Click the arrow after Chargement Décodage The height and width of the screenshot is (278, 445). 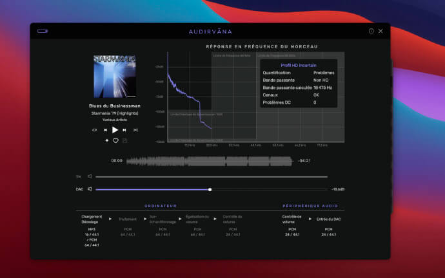point(110,219)
